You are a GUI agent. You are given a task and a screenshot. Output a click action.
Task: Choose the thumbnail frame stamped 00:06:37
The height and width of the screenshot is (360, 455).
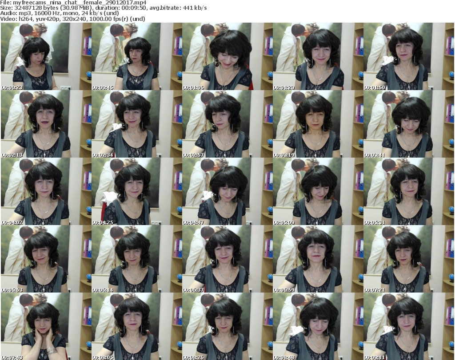(227, 259)
